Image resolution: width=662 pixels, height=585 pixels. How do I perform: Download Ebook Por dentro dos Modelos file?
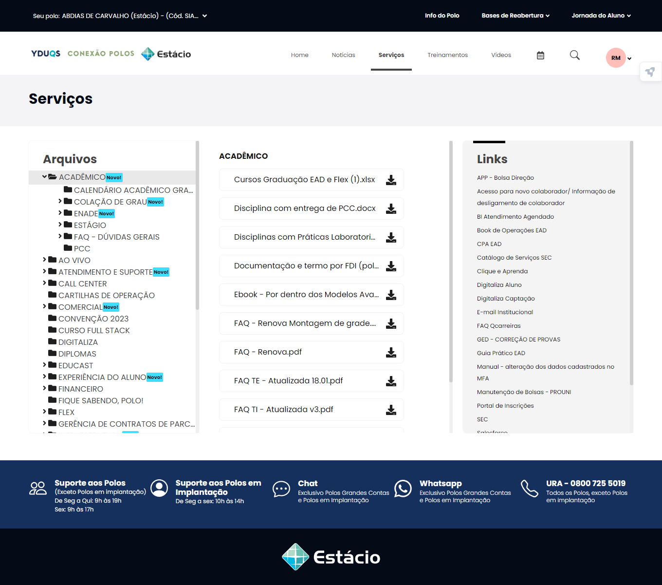click(391, 295)
